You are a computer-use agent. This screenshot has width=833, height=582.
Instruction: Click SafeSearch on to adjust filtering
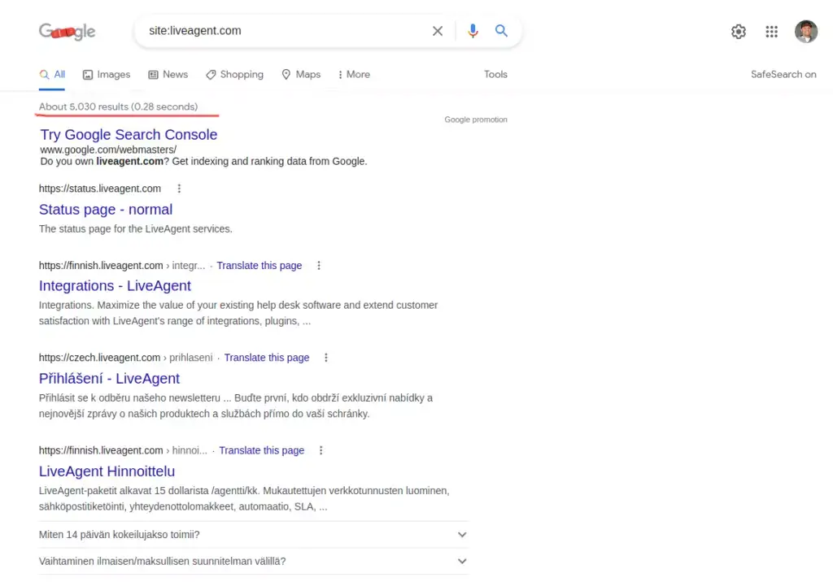tap(783, 74)
